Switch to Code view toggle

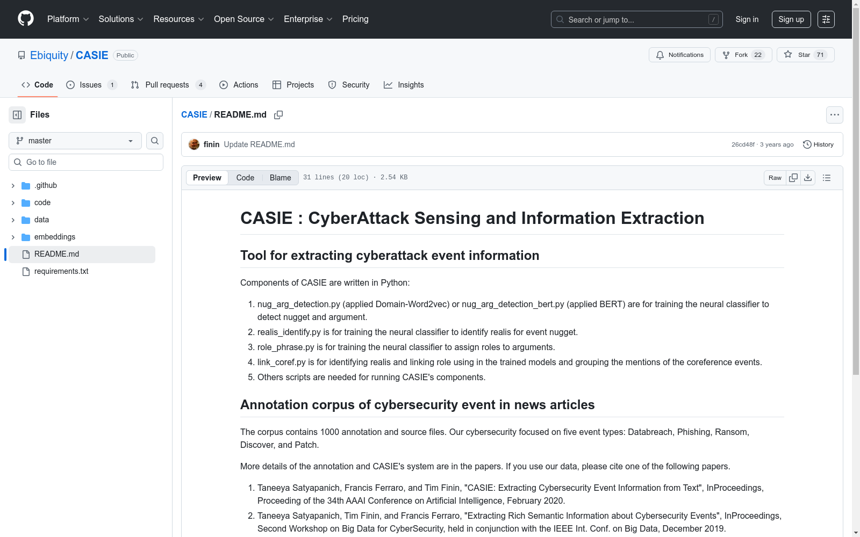click(245, 178)
